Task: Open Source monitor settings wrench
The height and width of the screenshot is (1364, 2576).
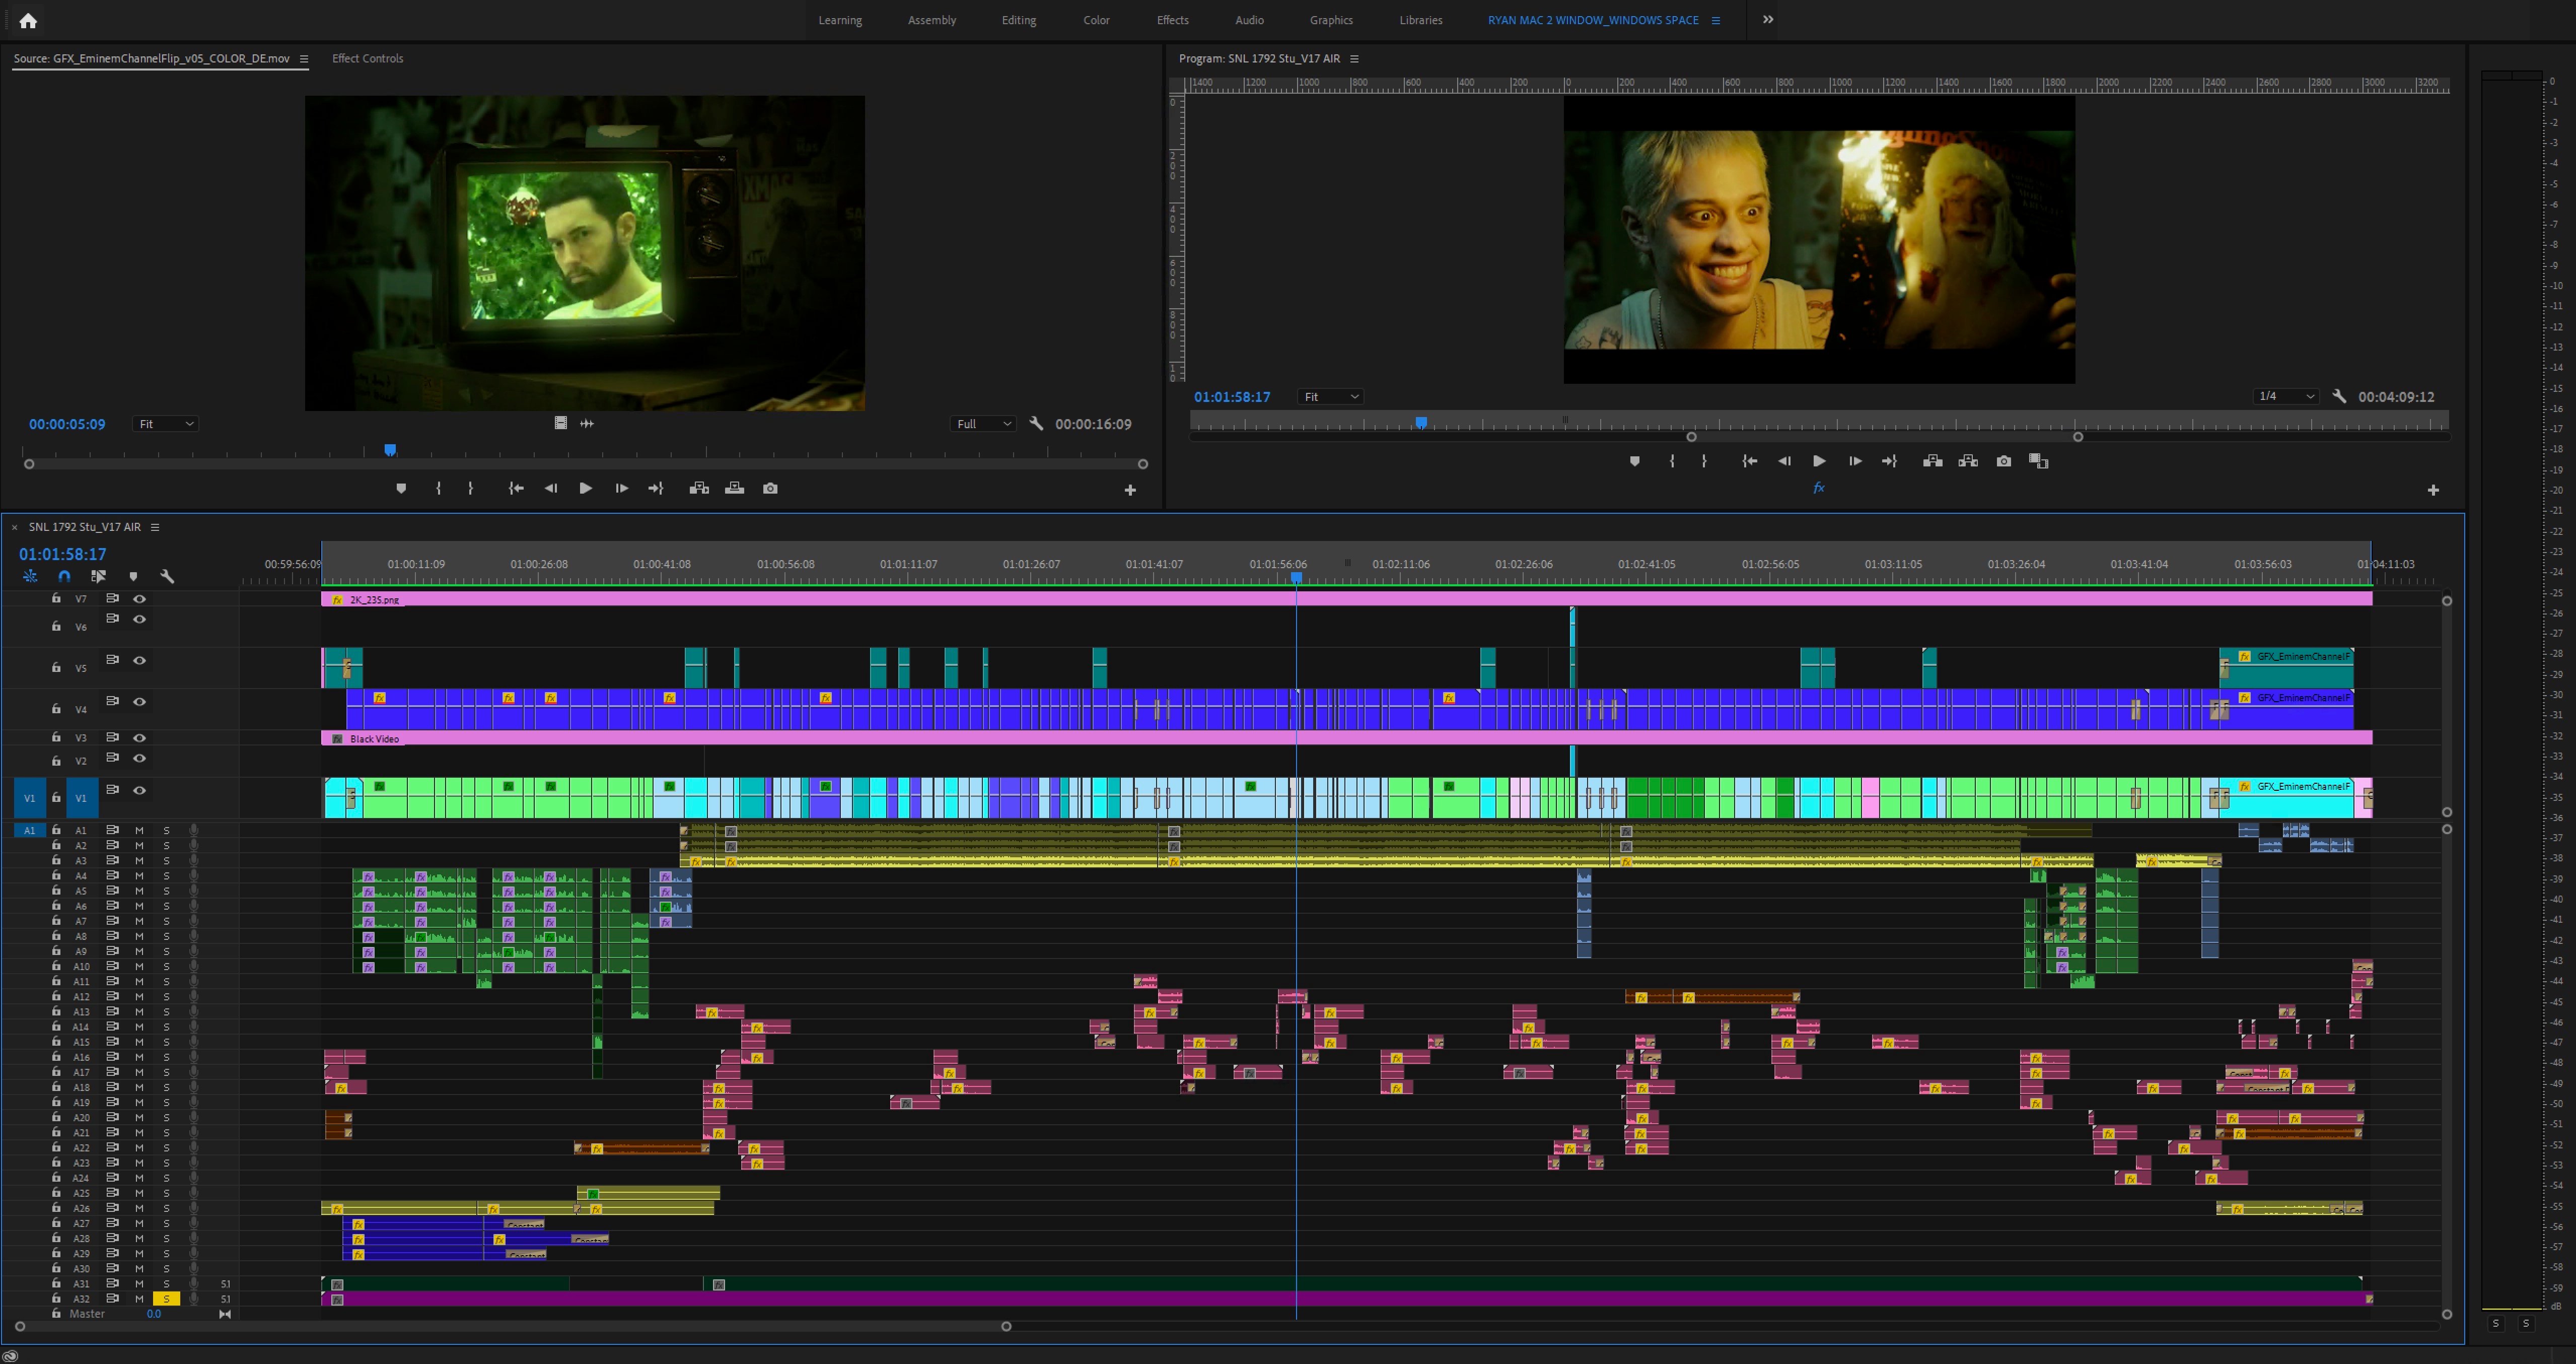Action: (1036, 424)
